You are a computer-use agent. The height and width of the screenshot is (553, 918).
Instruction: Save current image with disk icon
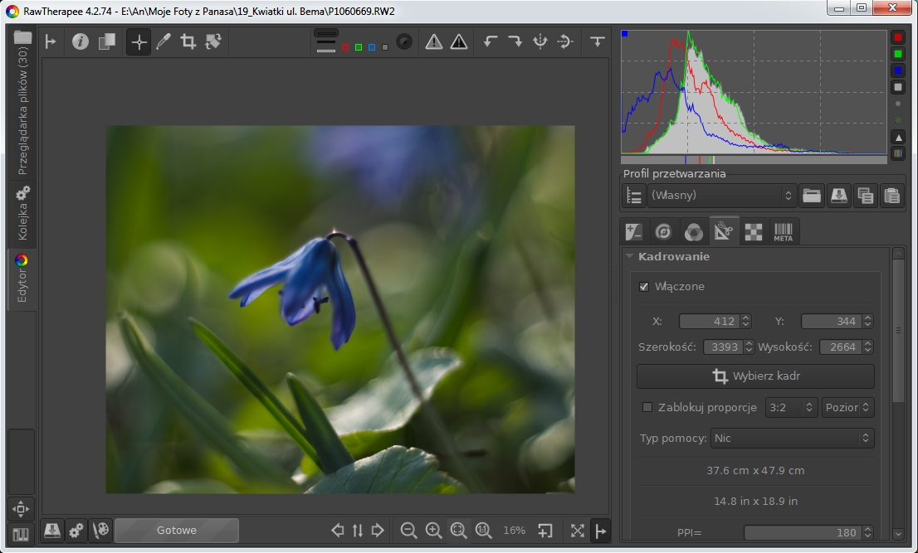pyautogui.click(x=52, y=531)
